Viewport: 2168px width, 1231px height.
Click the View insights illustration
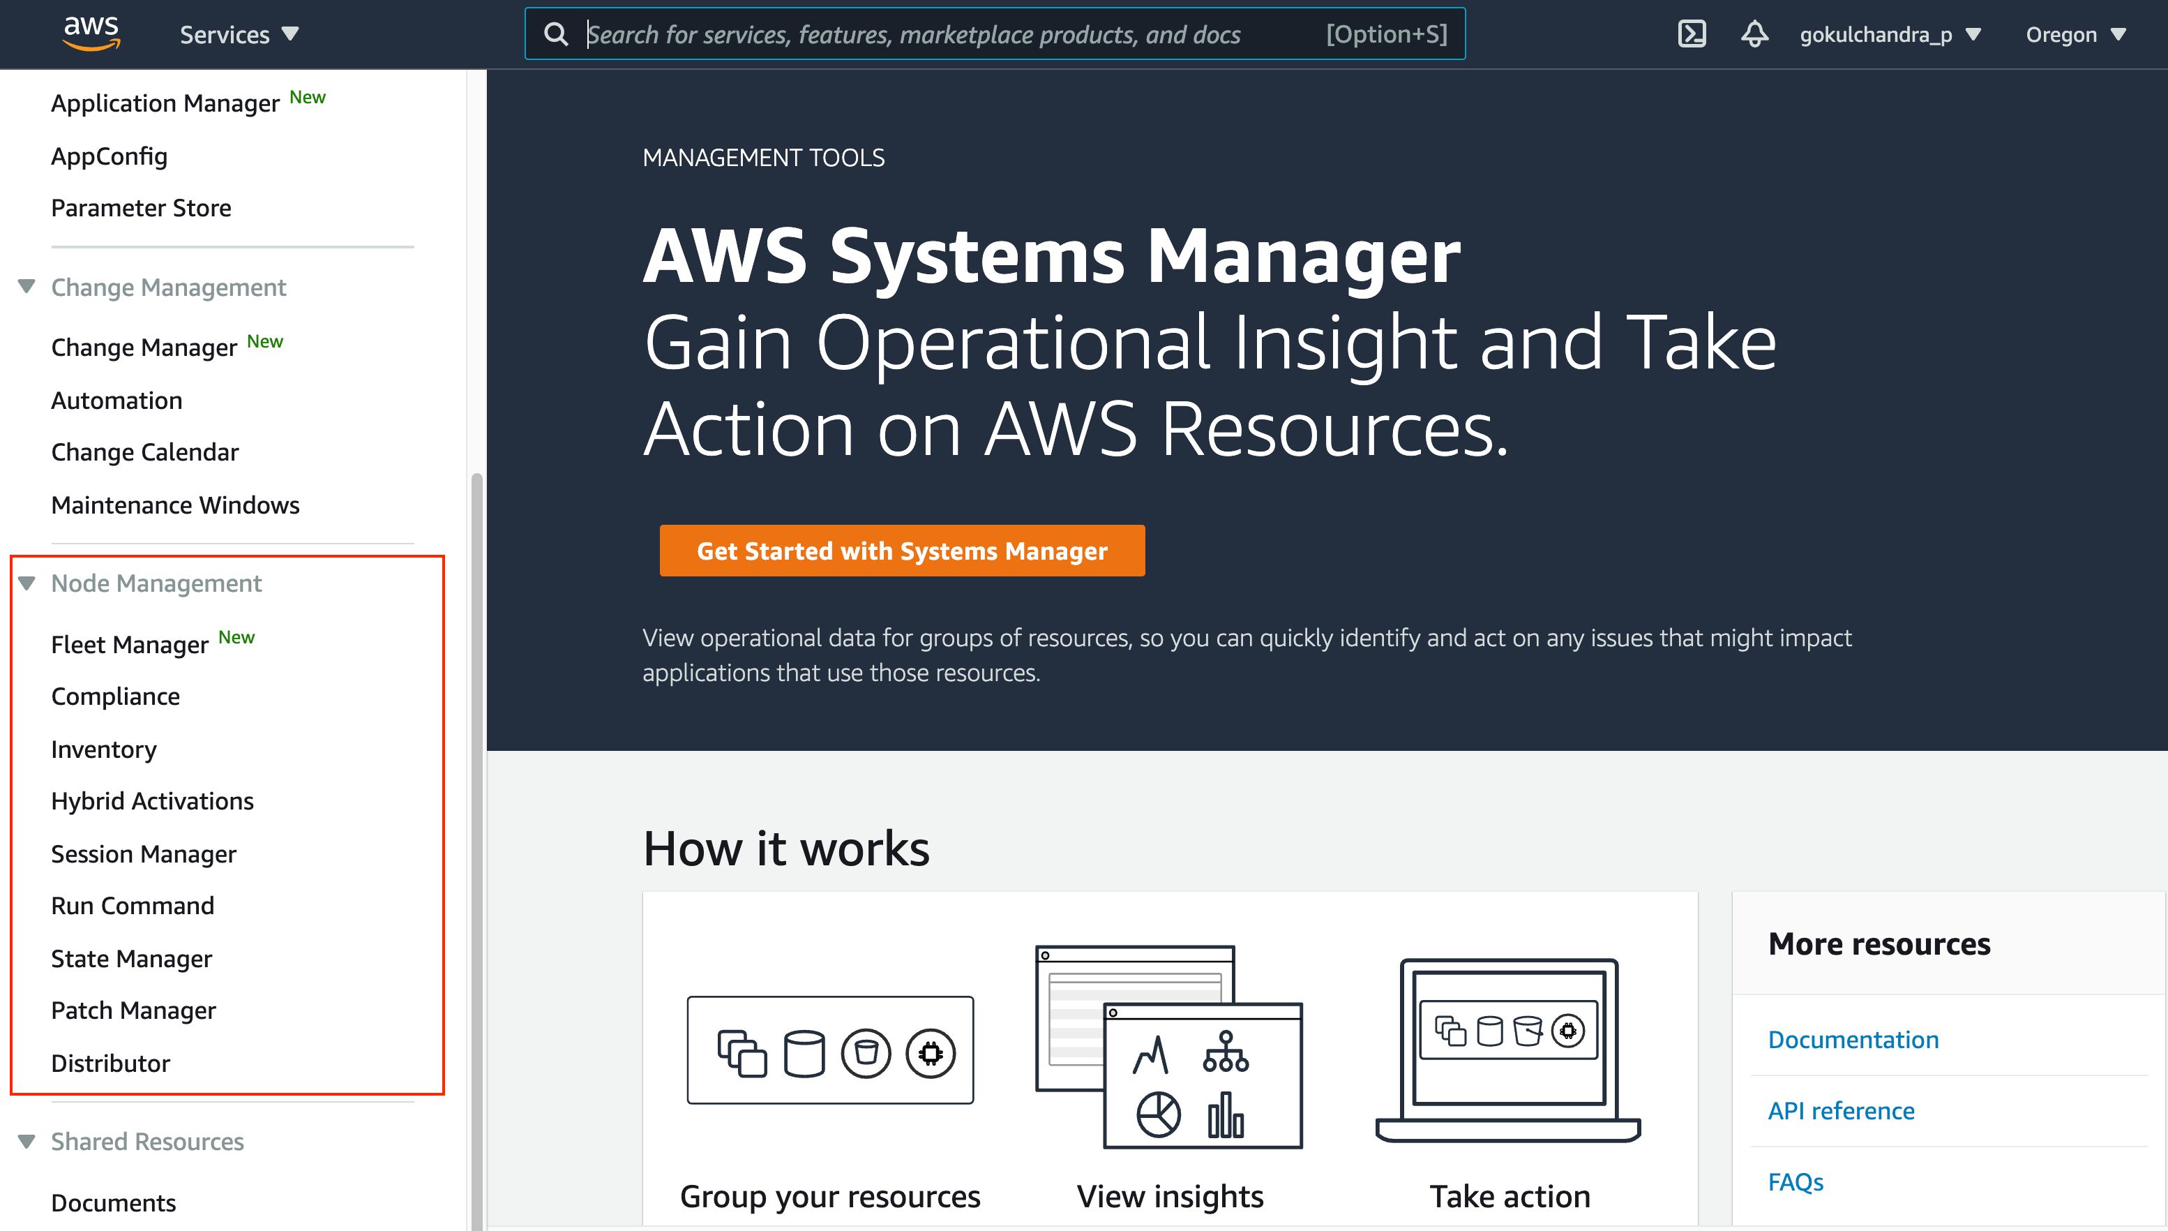pos(1169,1047)
